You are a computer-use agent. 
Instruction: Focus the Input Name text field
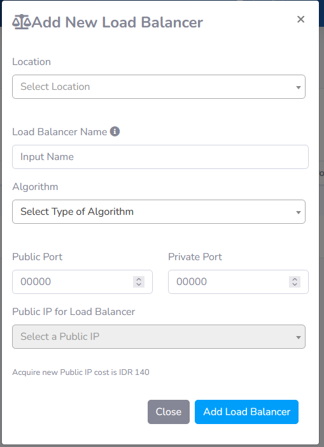[x=160, y=157]
